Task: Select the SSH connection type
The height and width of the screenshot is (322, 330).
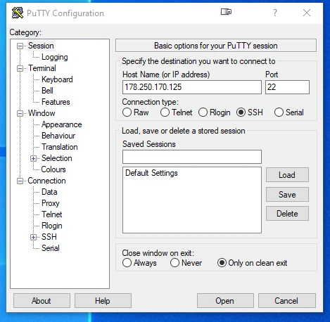Action: click(241, 112)
